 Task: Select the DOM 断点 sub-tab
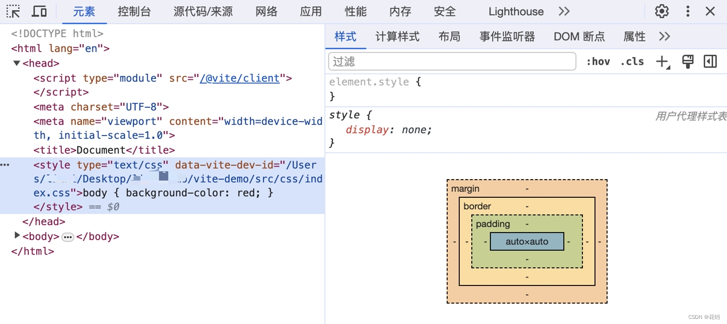click(x=579, y=36)
